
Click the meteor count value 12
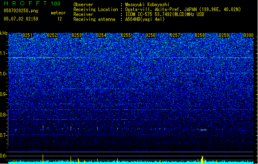click(x=59, y=19)
